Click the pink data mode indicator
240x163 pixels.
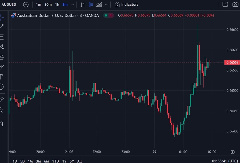(111, 15)
